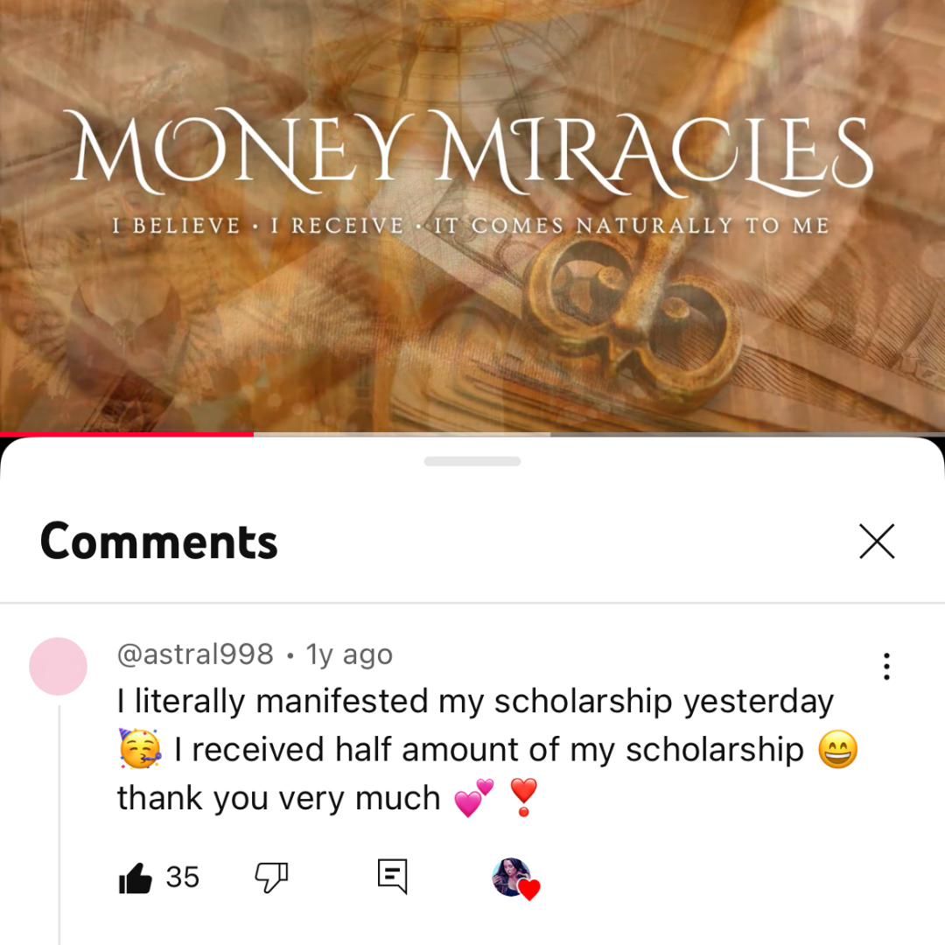The image size is (945, 945).
Task: Collapse the reply thread via the vertical line
Action: coord(59,826)
